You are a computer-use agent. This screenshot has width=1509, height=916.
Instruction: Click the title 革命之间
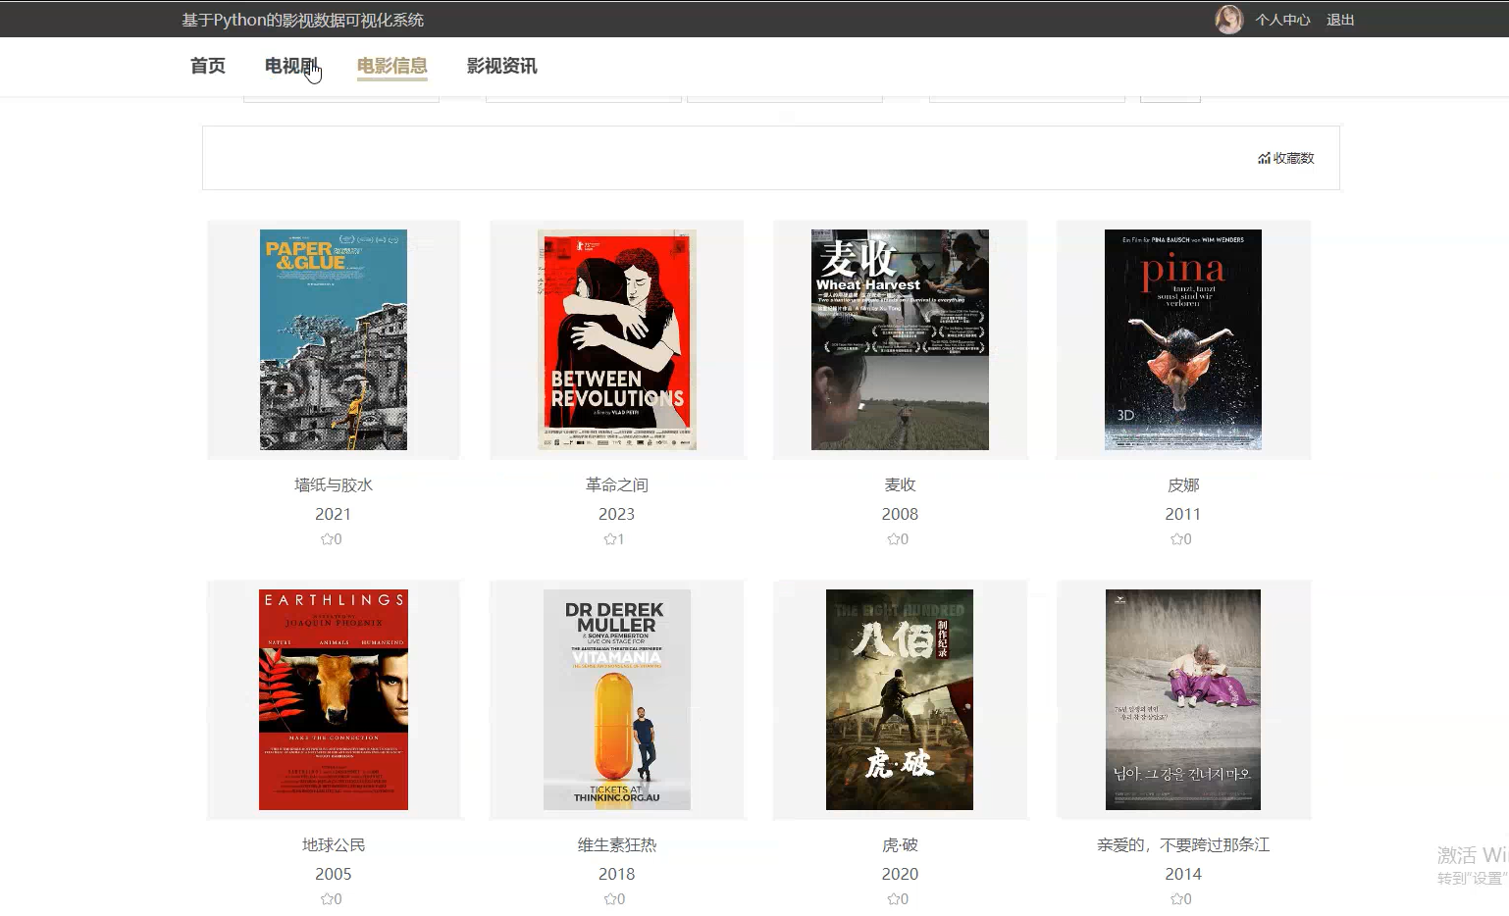(x=617, y=484)
